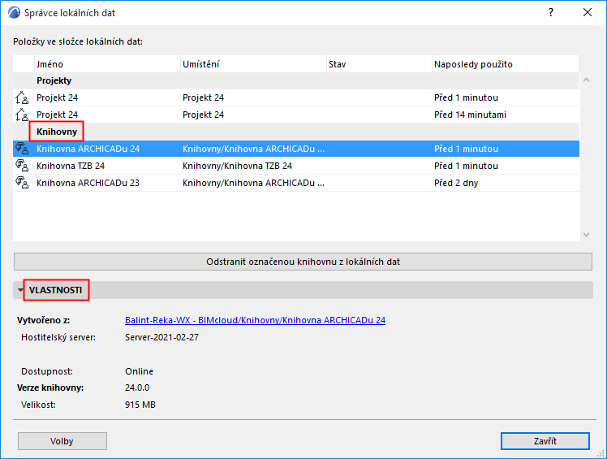Open the Volby button
Viewport: 607px width, 459px height.
click(62, 441)
